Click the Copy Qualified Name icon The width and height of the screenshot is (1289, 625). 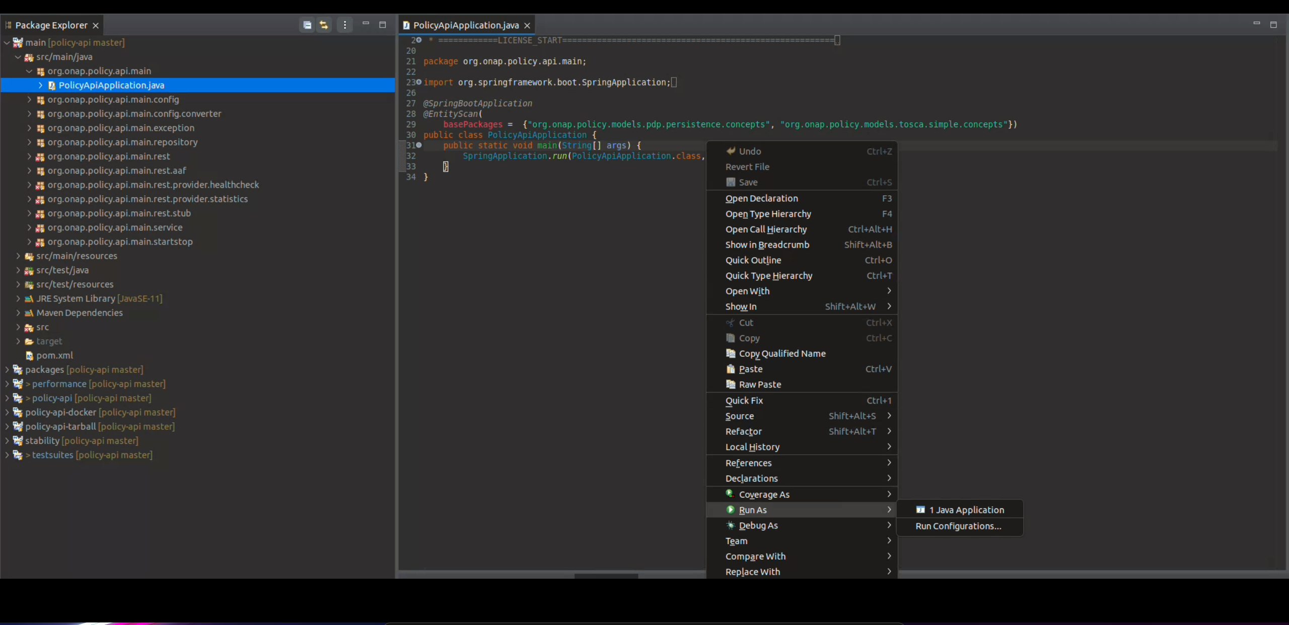coord(731,353)
